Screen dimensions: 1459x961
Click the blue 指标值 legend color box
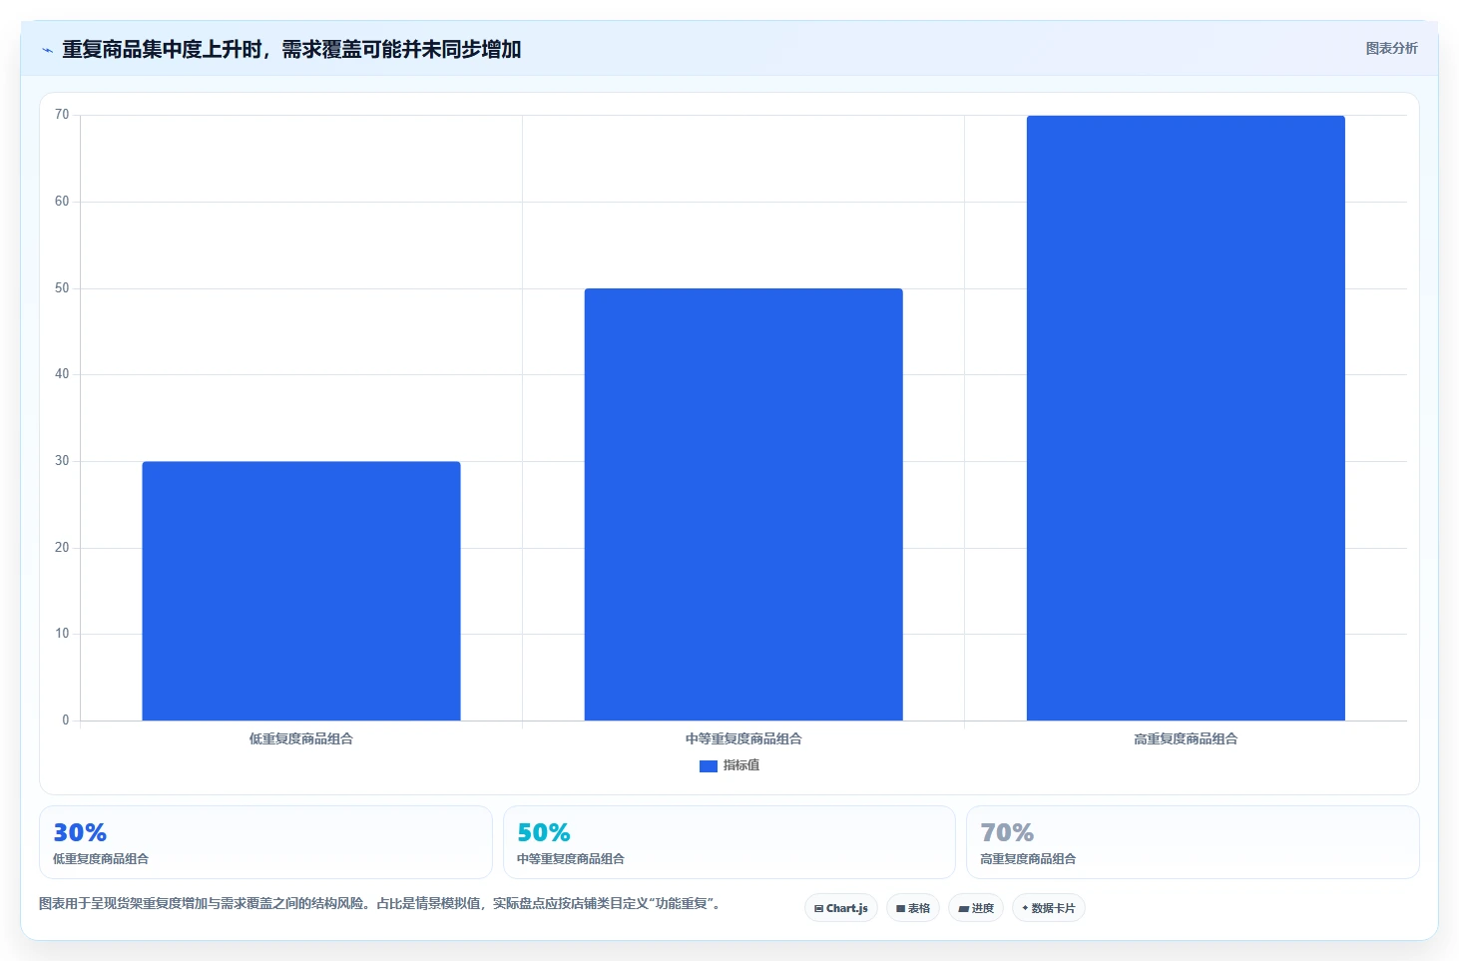709,766
